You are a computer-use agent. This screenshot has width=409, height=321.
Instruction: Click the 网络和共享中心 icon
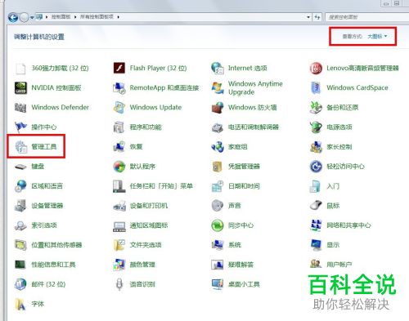[x=316, y=225]
